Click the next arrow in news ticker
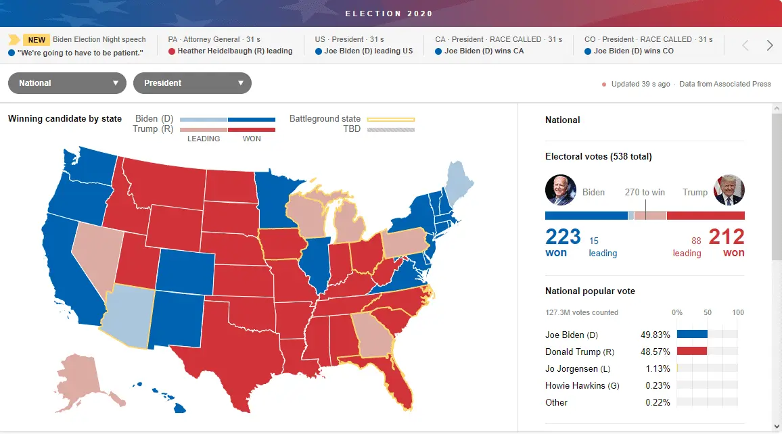Viewport: 782px width, 434px height. [769, 45]
